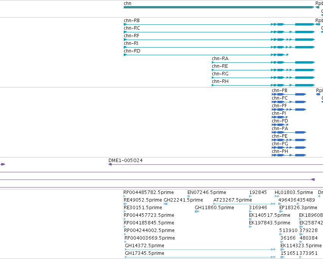Click the 373951 feature label

[x=308, y=254]
